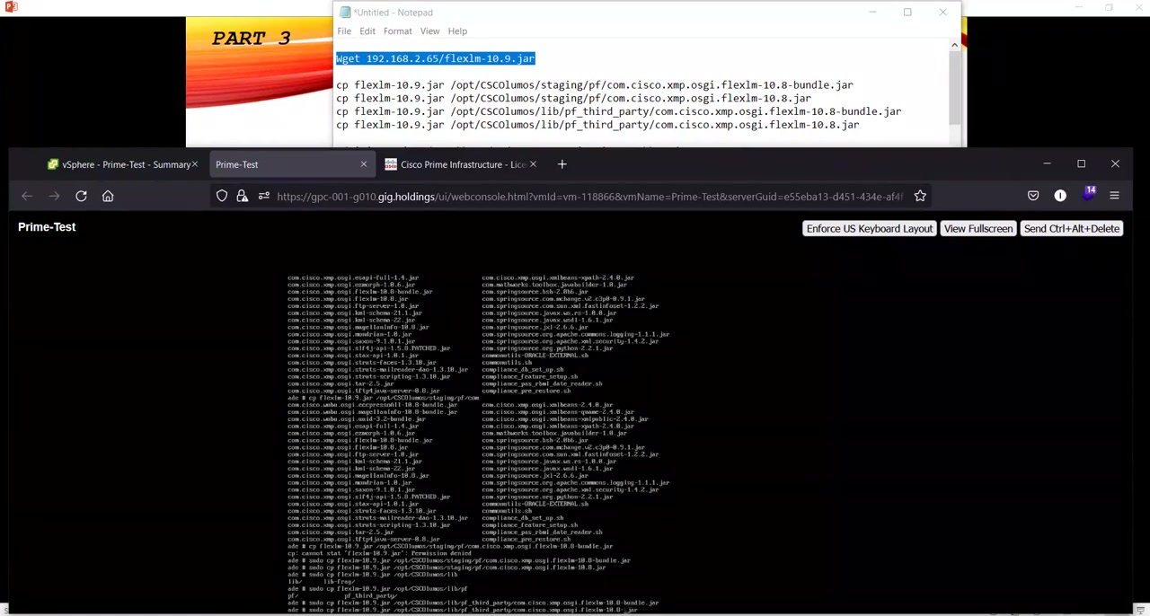The image size is (1150, 616).
Task: Reload the Prime-Test web console page
Action: [81, 196]
